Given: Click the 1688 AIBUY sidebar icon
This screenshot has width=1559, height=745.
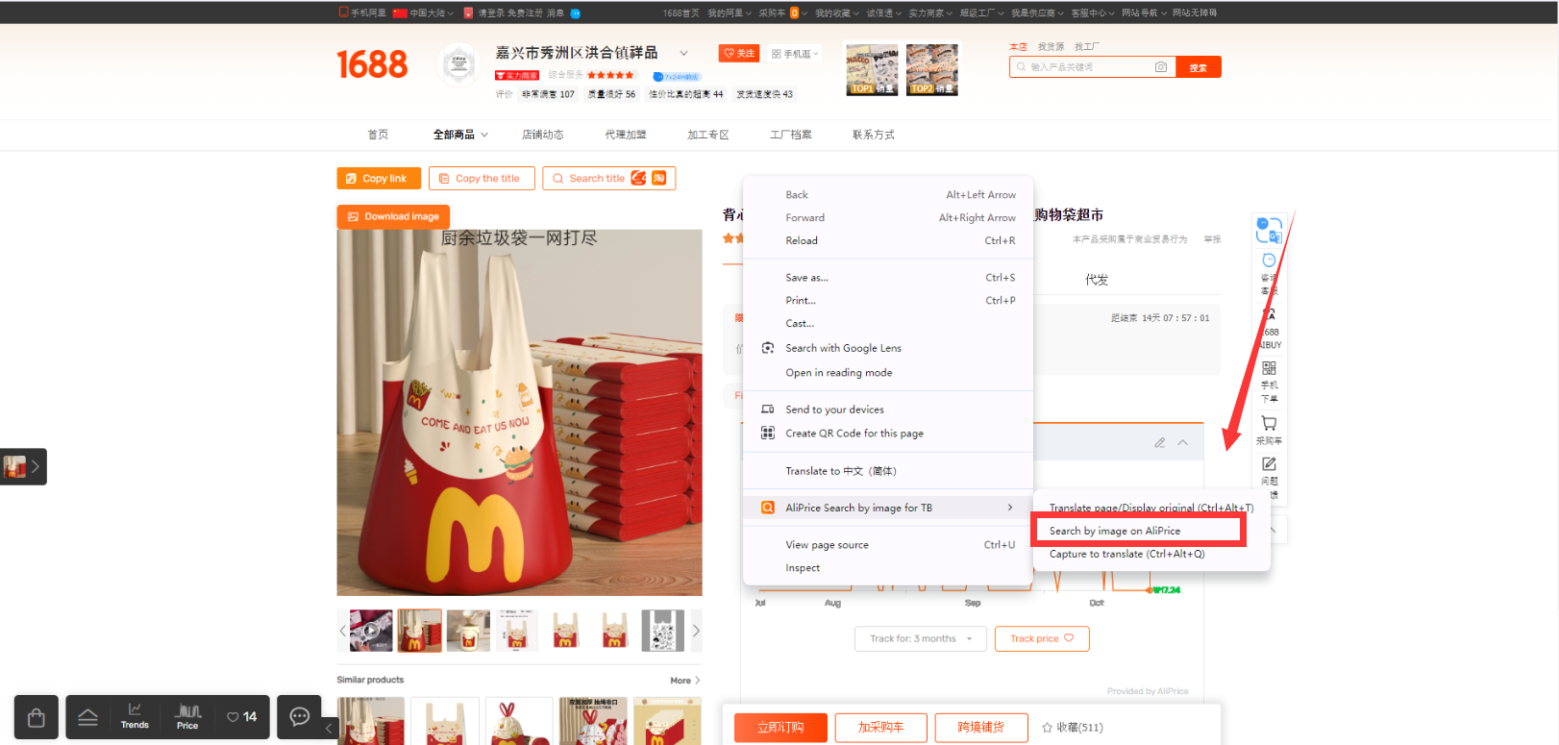Looking at the screenshot, I should point(1269,329).
